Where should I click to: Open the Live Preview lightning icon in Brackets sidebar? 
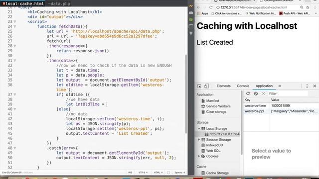(x=191, y=6)
